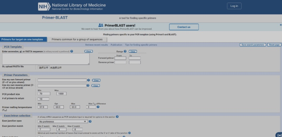Image resolution: width=282 pixels, height=137 pixels.
Task: Click the choose file upload button
Action: coord(44,67)
